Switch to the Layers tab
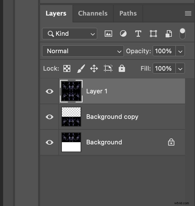Screen dimensions: 195x206 (x=56, y=14)
